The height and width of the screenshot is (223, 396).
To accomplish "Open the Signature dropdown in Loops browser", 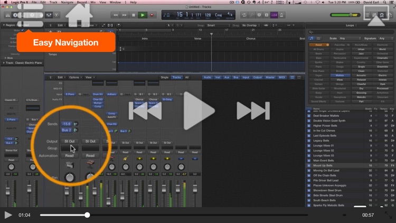I will point(385,39).
